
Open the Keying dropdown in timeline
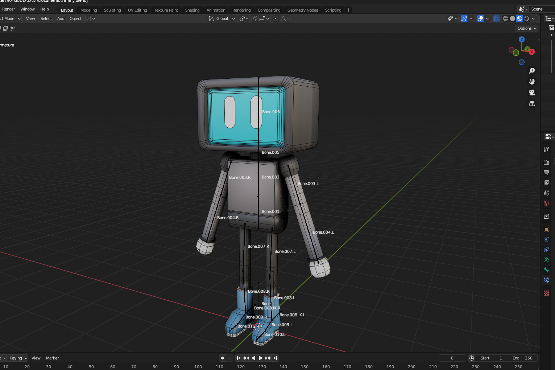(x=18, y=358)
